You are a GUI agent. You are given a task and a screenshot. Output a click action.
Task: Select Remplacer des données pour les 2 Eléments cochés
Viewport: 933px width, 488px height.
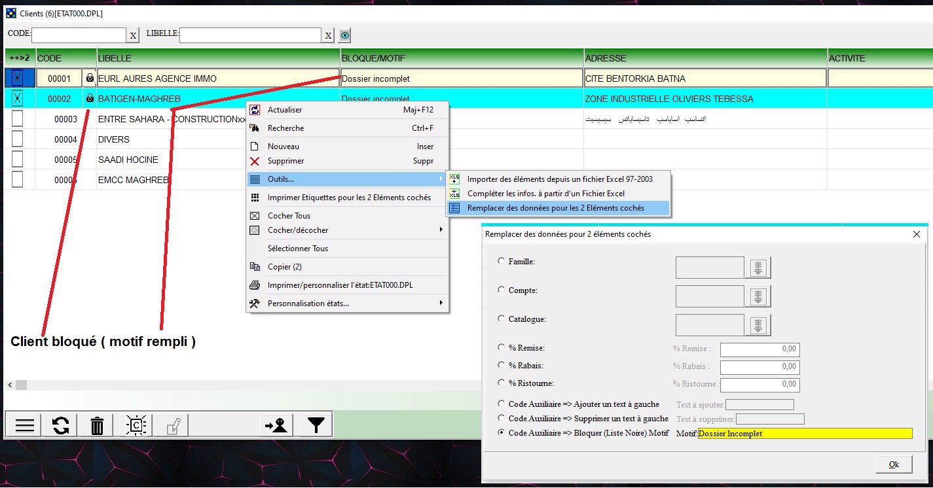click(558, 208)
